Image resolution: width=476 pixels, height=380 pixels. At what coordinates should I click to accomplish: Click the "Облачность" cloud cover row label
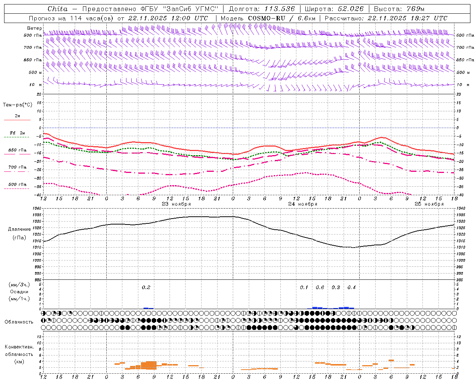click(19, 322)
